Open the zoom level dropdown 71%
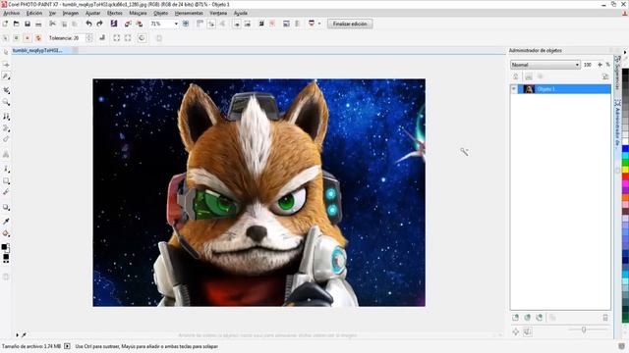 pyautogui.click(x=176, y=24)
